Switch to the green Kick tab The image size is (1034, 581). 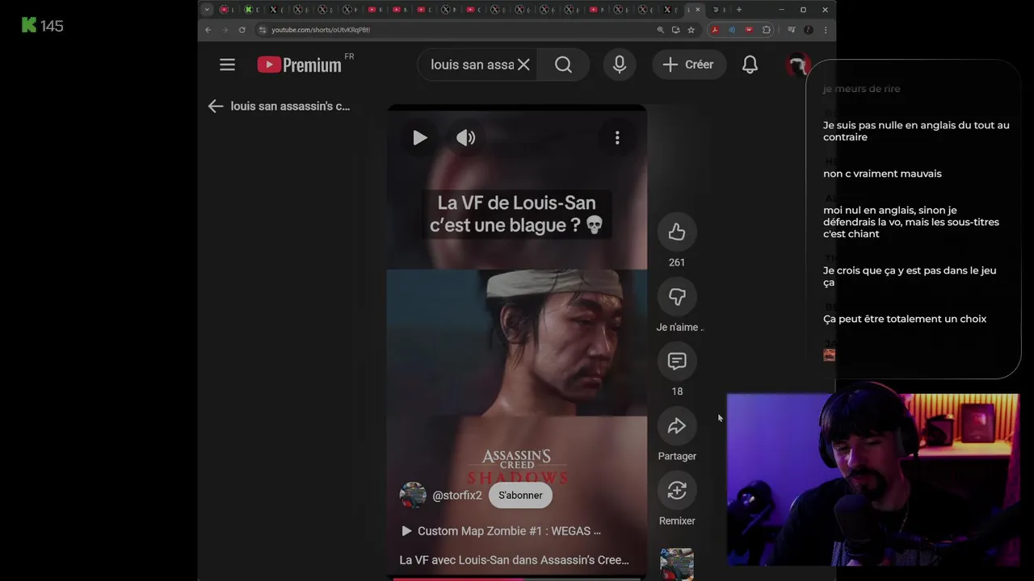point(249,10)
